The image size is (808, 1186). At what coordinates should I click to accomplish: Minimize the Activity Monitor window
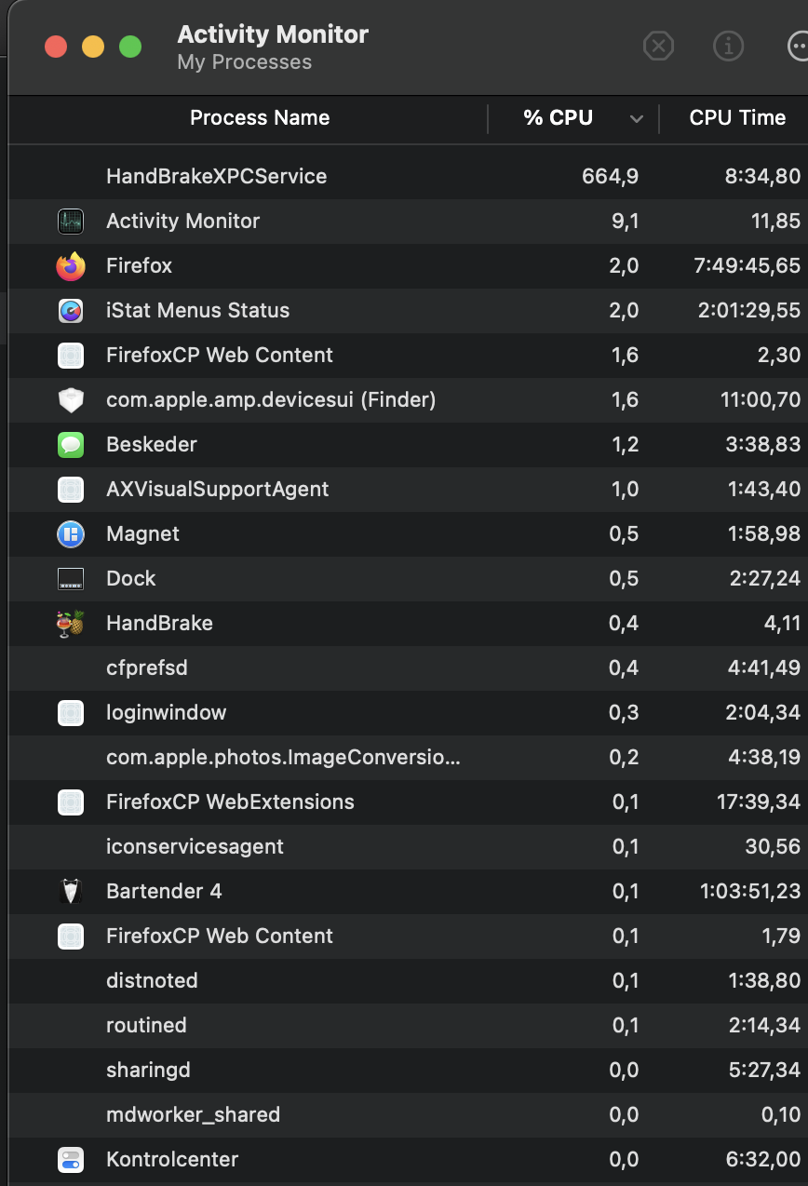coord(93,47)
